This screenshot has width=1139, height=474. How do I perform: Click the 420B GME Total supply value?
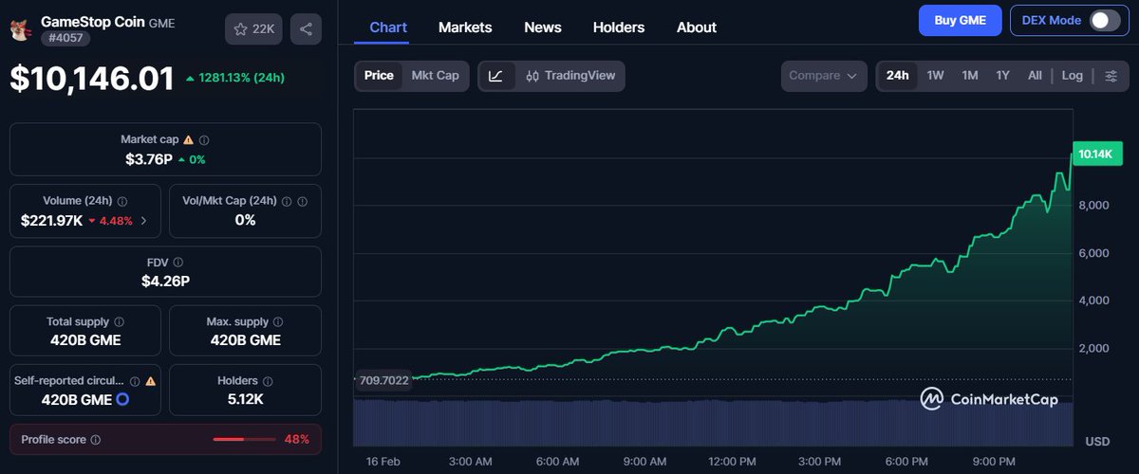tap(85, 339)
